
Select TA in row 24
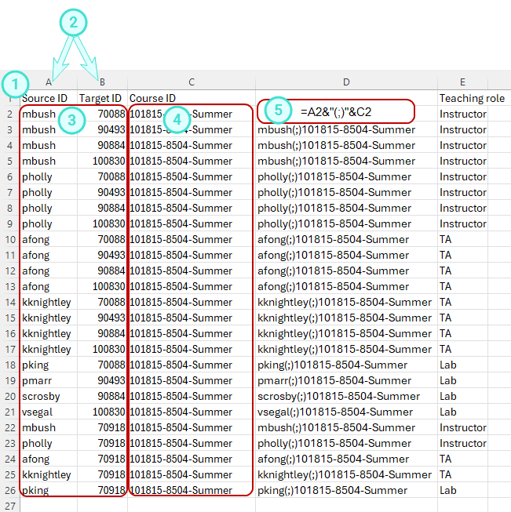click(x=462, y=459)
